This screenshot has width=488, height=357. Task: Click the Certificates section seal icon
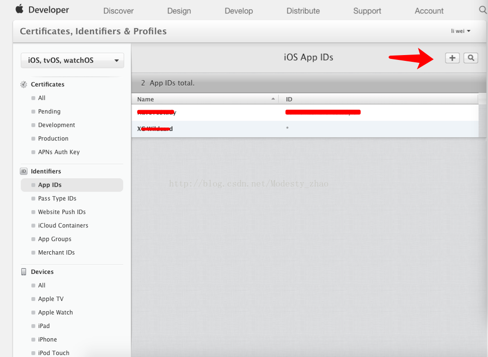click(24, 85)
